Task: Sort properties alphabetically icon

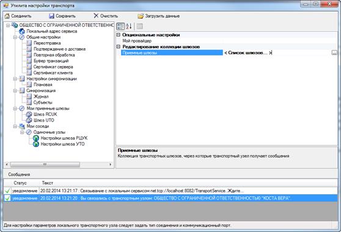Action: [129, 26]
